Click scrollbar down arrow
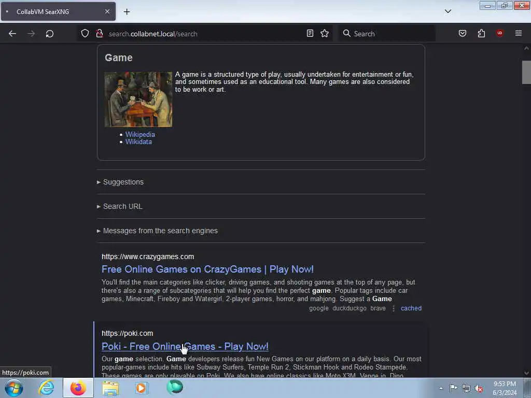The height and width of the screenshot is (398, 531). click(526, 373)
